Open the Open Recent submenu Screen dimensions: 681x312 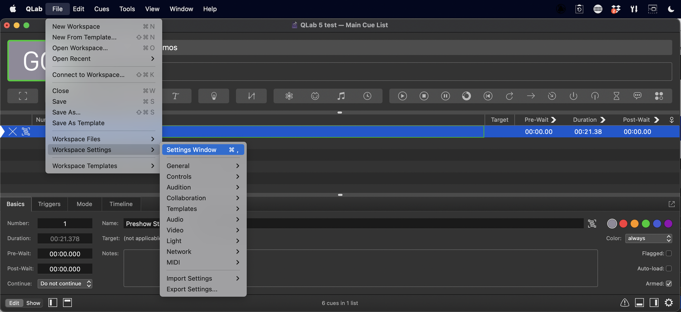(71, 58)
